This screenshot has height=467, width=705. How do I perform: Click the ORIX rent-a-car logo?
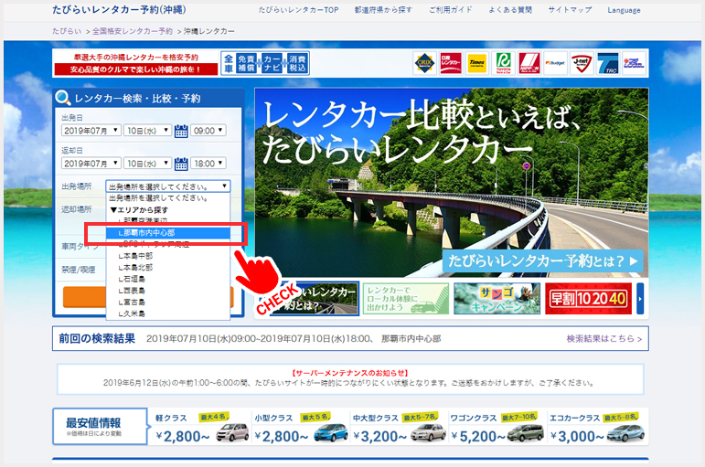tap(424, 62)
